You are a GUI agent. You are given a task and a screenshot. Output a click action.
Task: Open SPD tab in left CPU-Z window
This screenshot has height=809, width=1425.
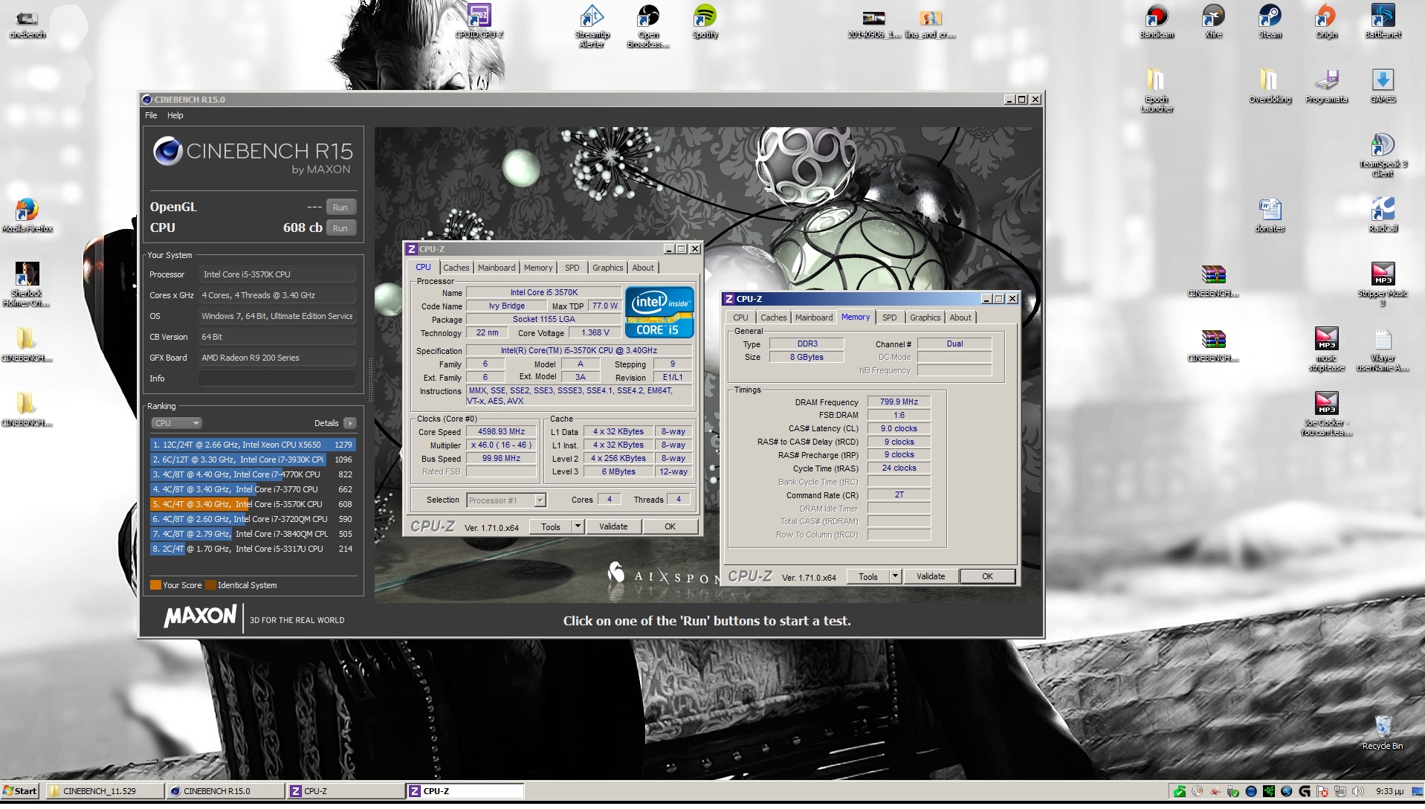click(x=572, y=268)
